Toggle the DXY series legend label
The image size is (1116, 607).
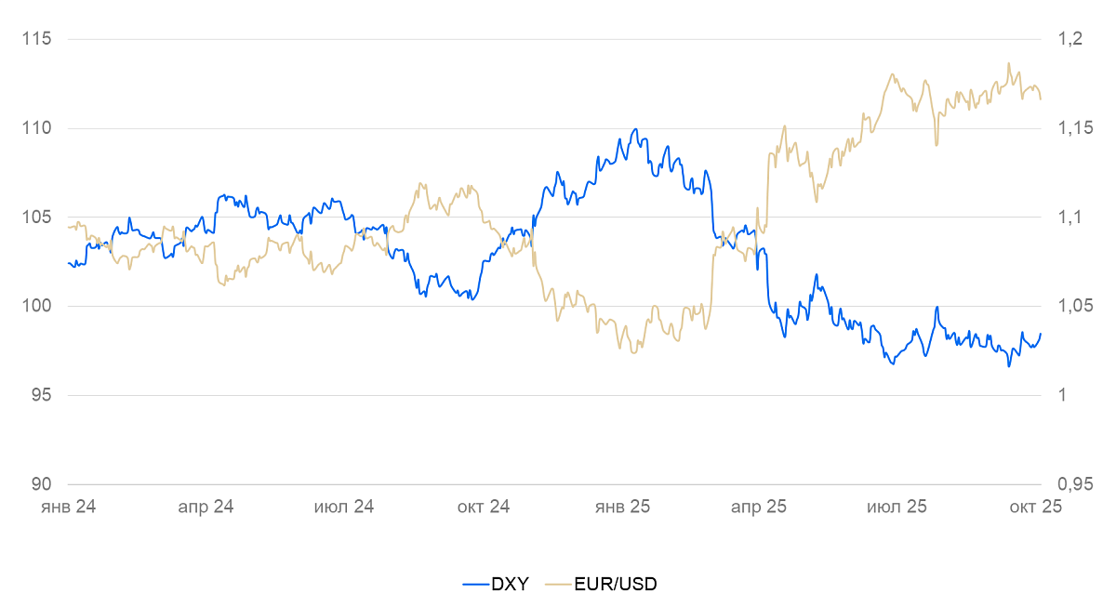click(510, 584)
